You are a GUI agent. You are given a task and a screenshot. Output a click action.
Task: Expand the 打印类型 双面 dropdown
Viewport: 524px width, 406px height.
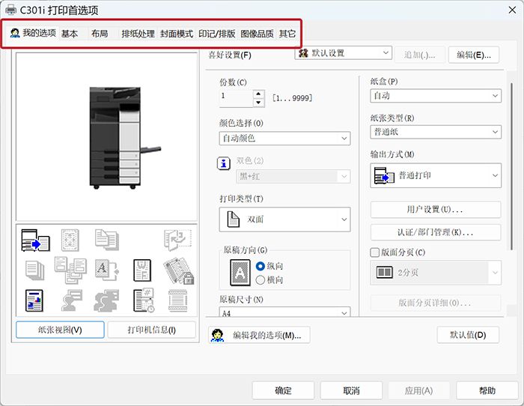[284, 219]
